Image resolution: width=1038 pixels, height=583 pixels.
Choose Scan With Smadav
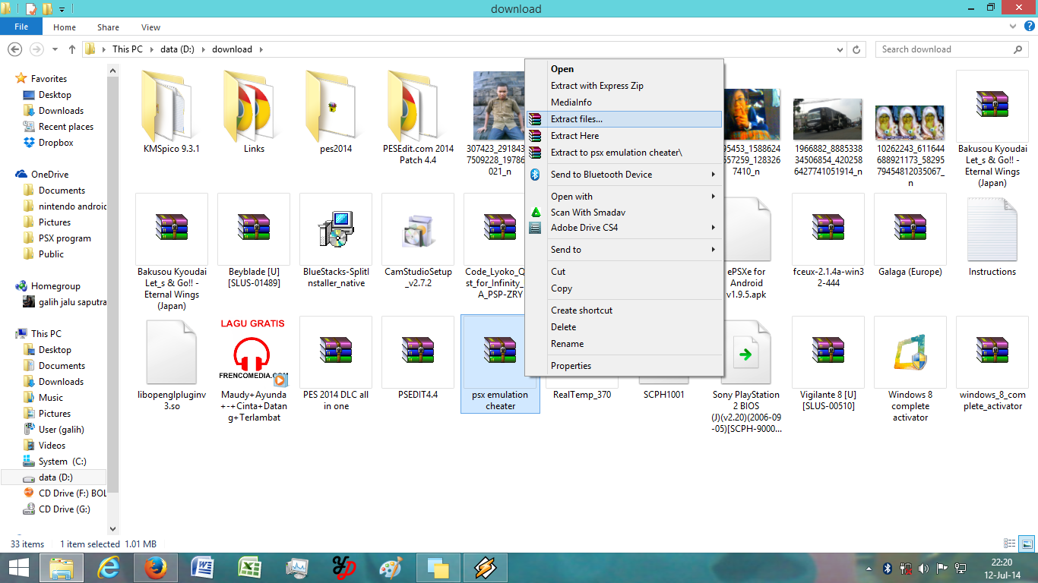coord(624,213)
